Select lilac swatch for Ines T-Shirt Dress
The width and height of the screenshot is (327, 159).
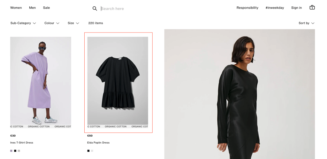(x=11, y=151)
